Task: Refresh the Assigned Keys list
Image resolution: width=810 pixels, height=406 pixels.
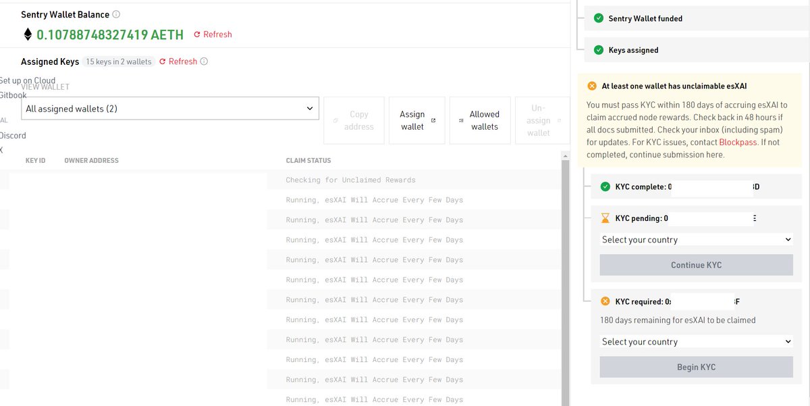Action: (x=178, y=61)
